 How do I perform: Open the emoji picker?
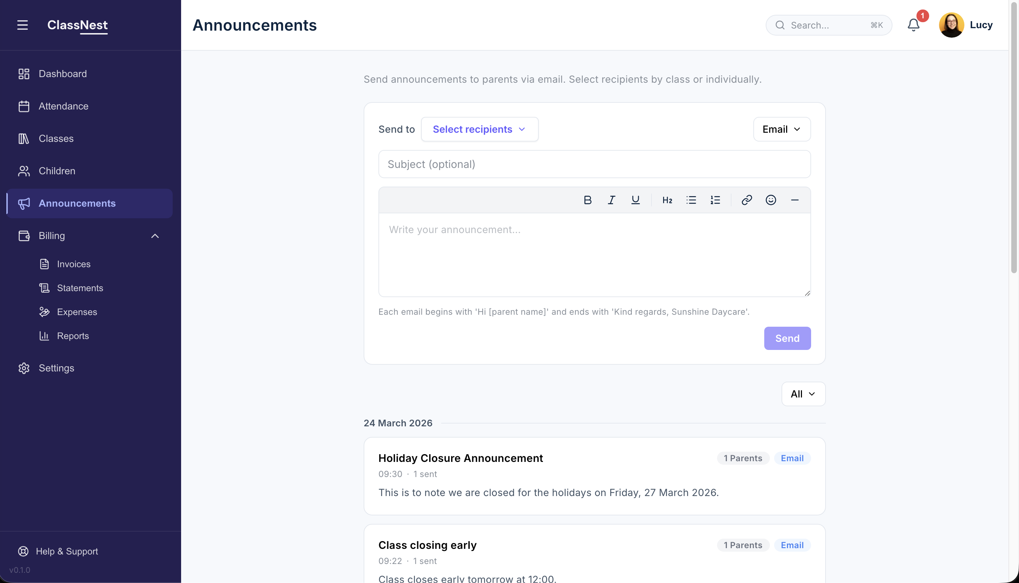(771, 200)
